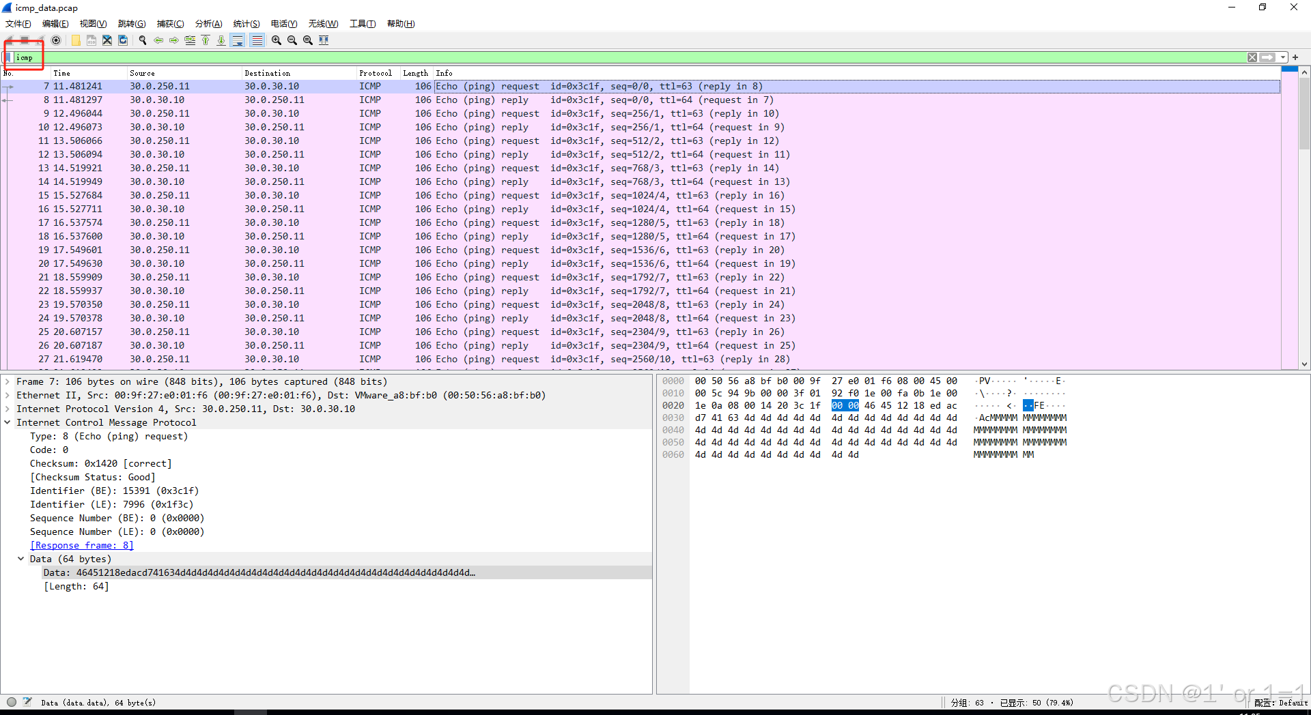Open the capture options gear icon
Image resolution: width=1311 pixels, height=715 pixels.
[56, 40]
